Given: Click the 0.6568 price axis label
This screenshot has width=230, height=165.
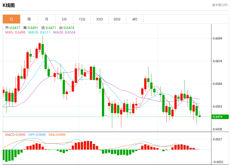Looking at the screenshot, I should 217,84.
